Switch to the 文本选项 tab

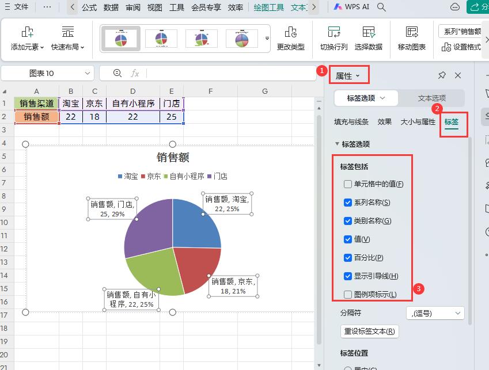[431, 98]
